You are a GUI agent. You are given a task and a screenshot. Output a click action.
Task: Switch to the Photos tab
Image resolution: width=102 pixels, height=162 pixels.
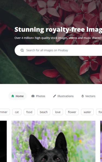38,96
